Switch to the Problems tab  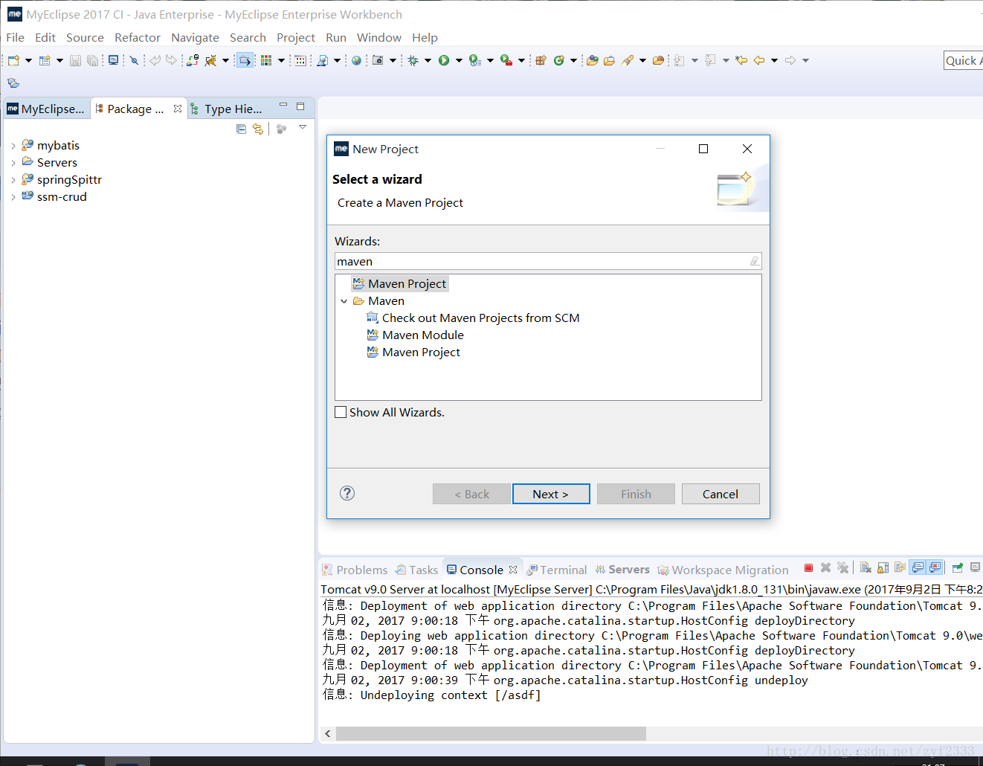(355, 570)
